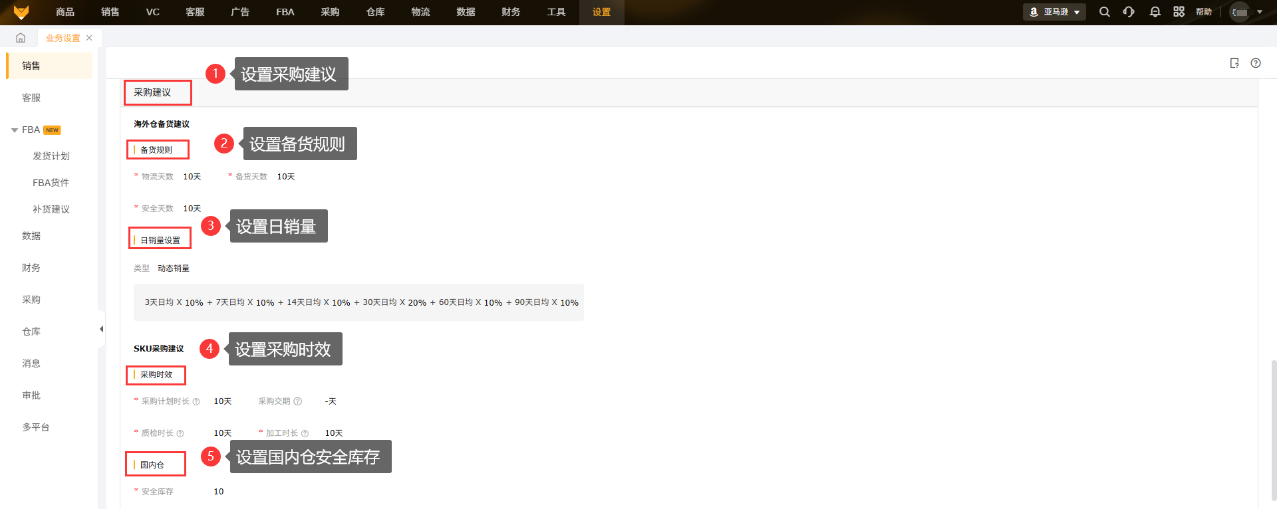Click the circled question mark icon at top right
1277x509 pixels.
1256,63
